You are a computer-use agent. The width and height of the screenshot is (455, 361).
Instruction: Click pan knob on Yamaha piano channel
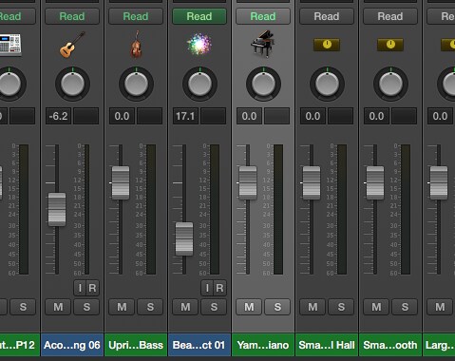[x=263, y=84]
